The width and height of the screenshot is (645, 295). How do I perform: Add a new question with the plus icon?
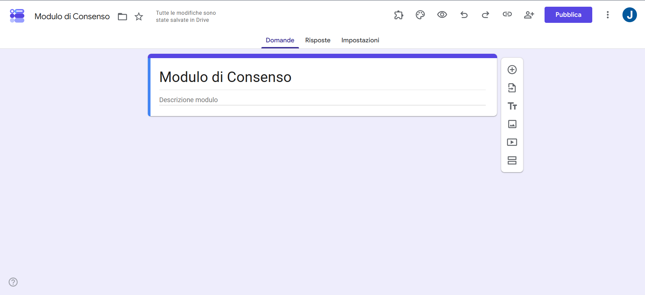pyautogui.click(x=512, y=70)
